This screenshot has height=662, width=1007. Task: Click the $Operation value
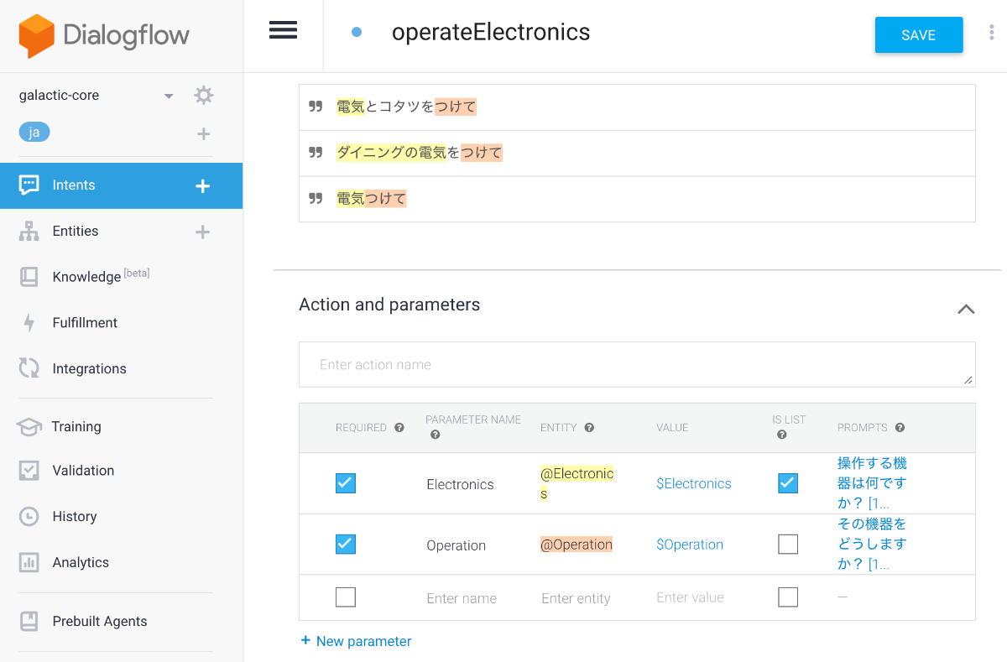pyautogui.click(x=690, y=545)
